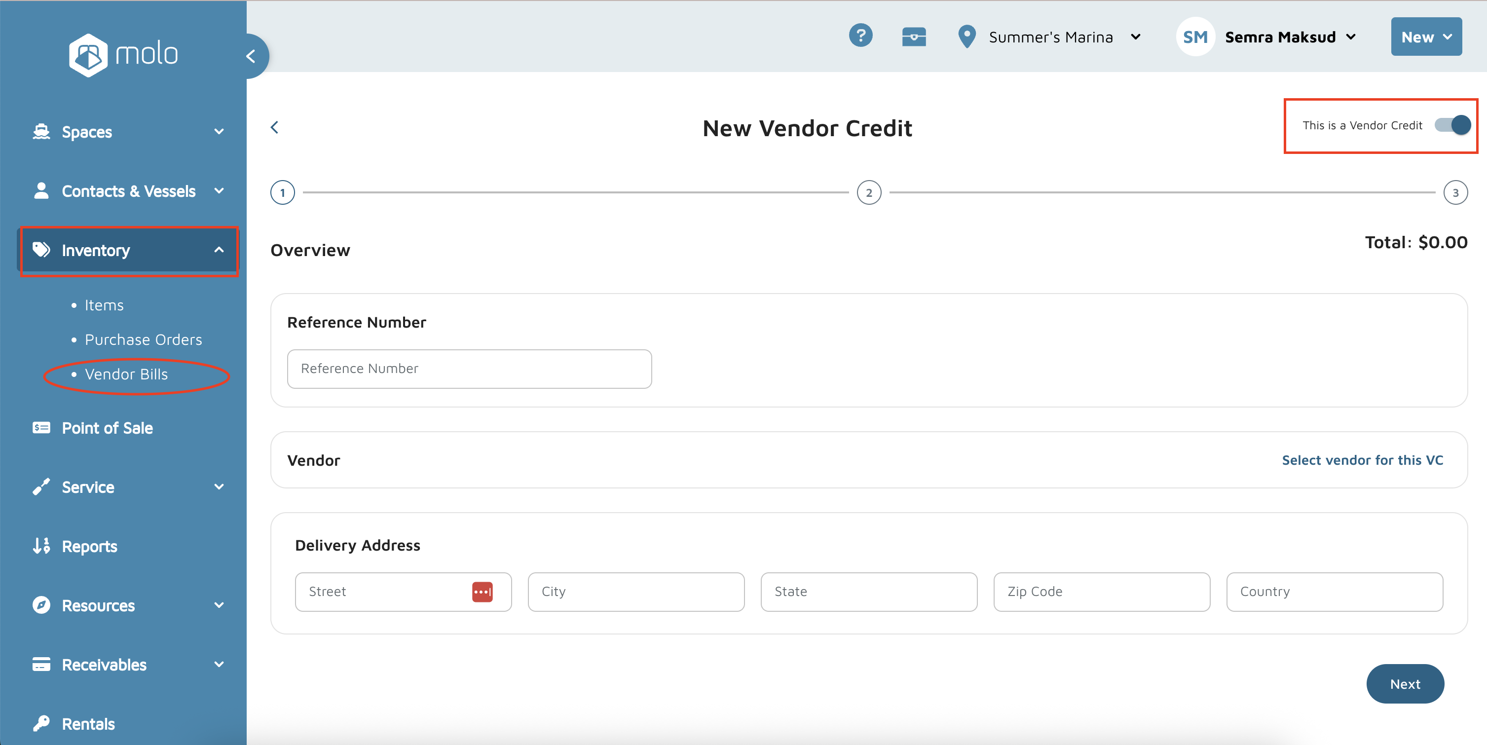Click the location pin icon

tap(967, 37)
